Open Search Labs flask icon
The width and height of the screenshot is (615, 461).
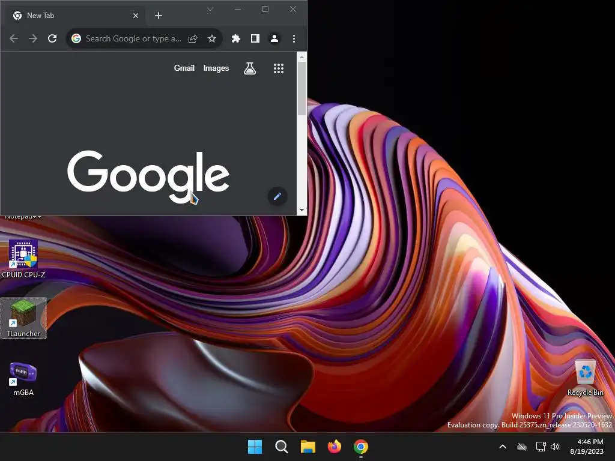(250, 68)
